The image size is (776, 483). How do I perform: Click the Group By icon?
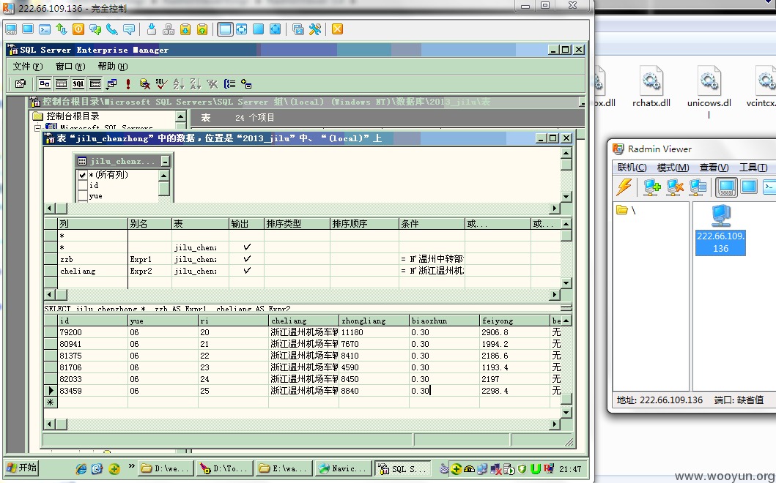(229, 84)
